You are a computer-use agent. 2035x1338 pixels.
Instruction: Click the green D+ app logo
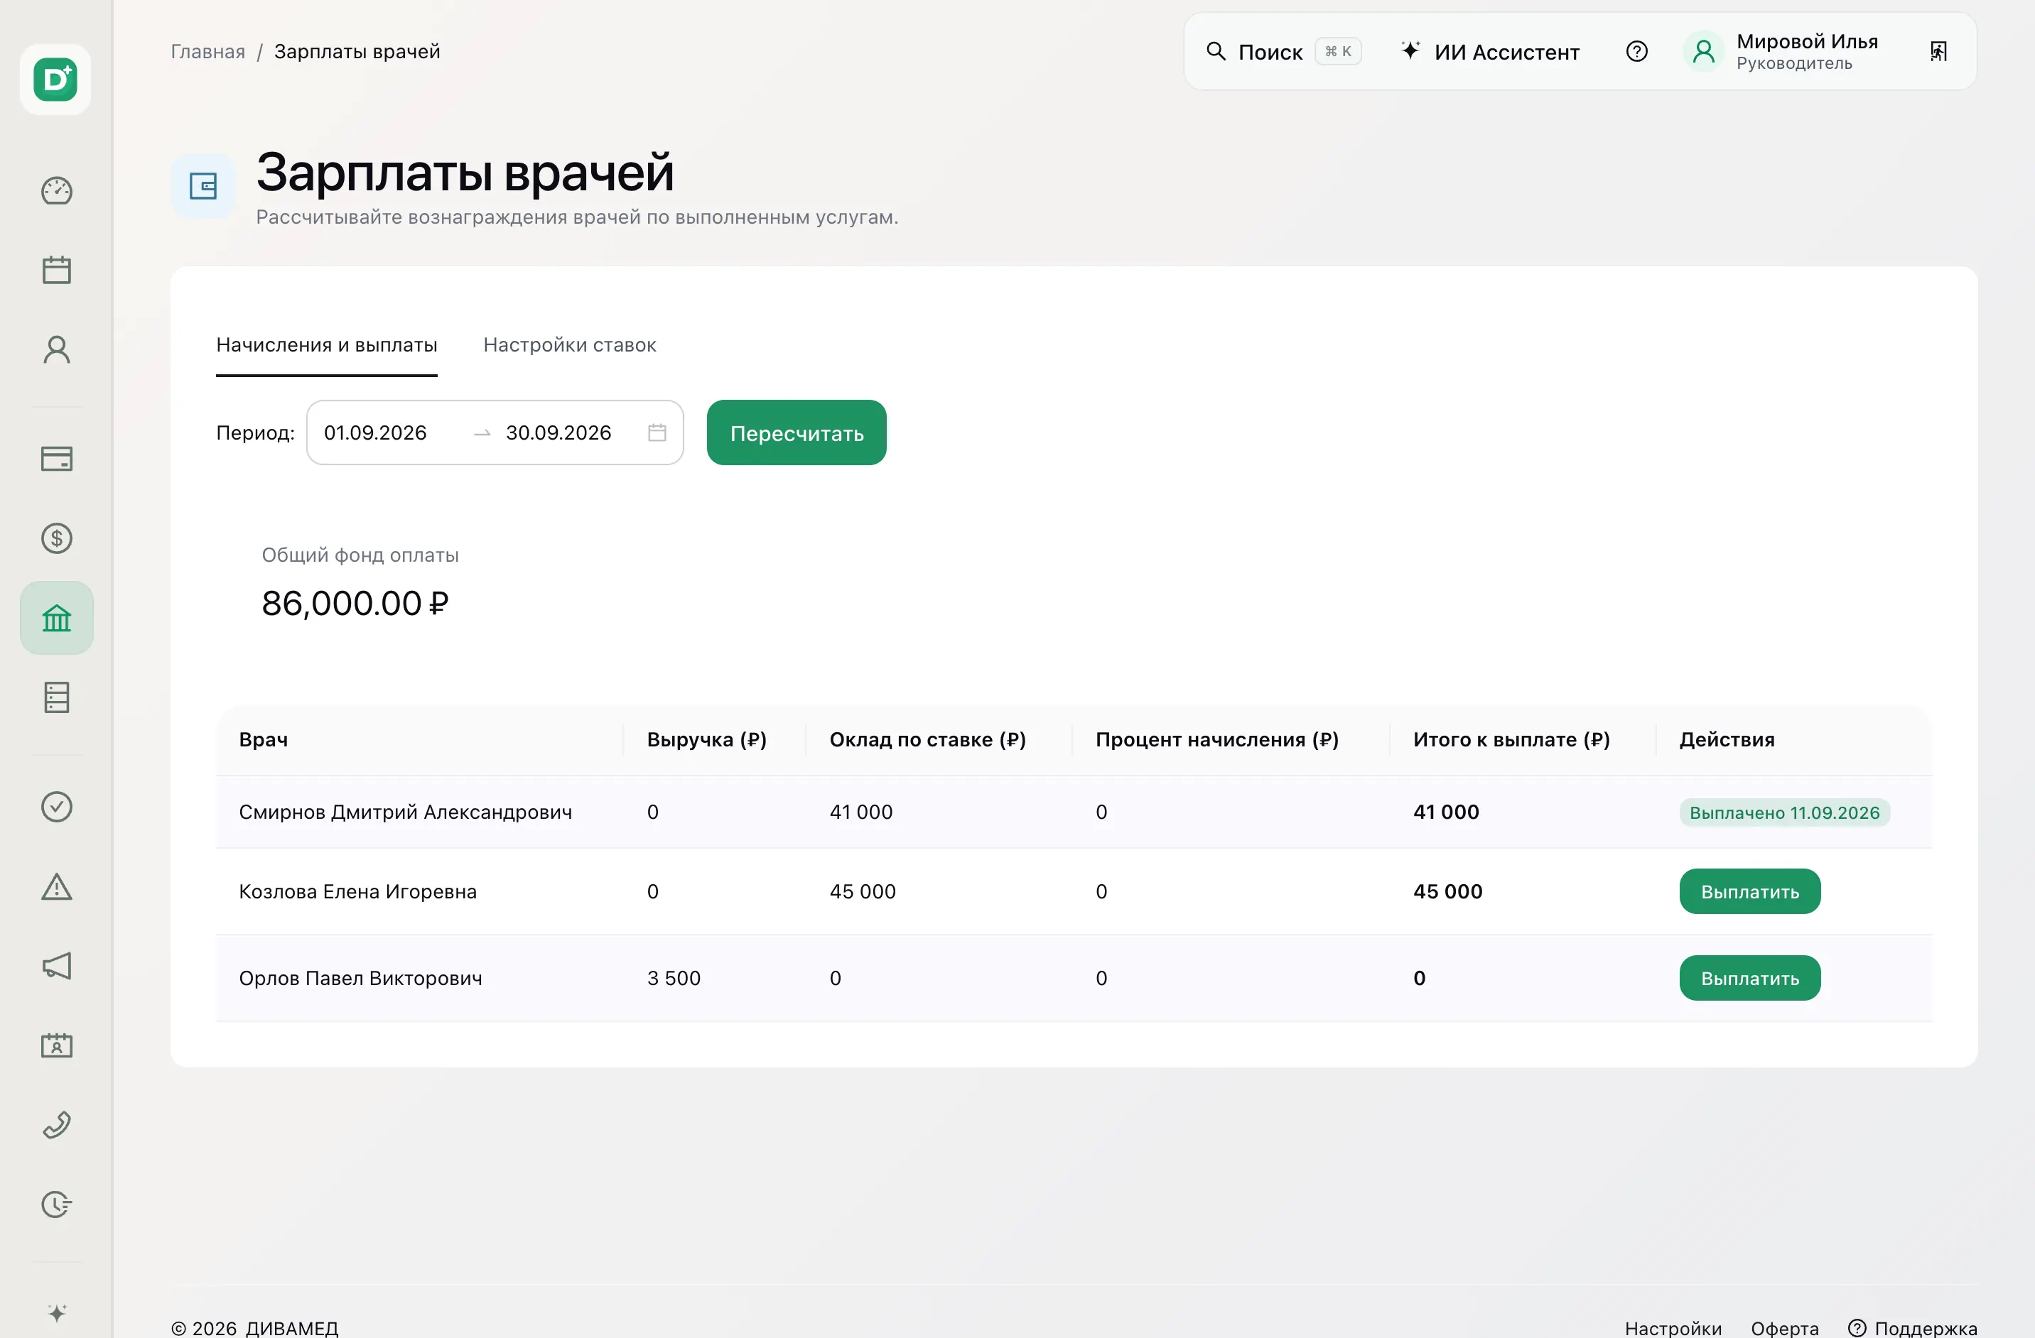point(55,80)
